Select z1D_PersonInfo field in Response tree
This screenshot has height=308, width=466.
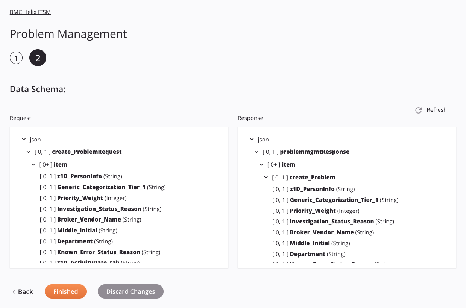click(314, 189)
